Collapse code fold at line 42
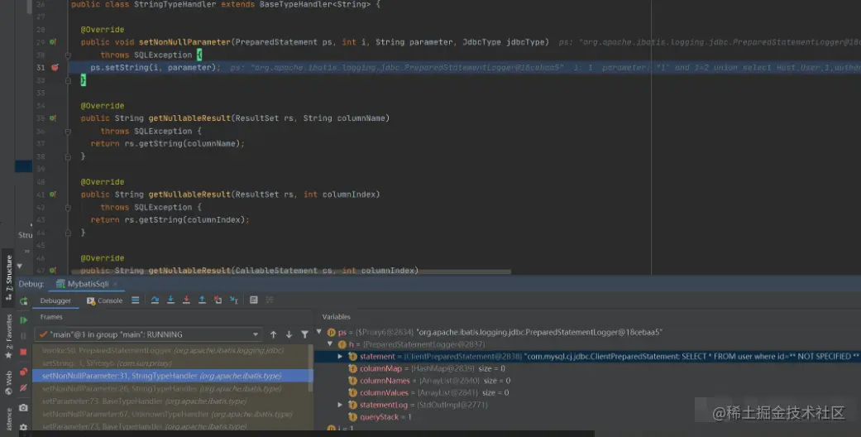861x437 pixels. click(x=68, y=207)
